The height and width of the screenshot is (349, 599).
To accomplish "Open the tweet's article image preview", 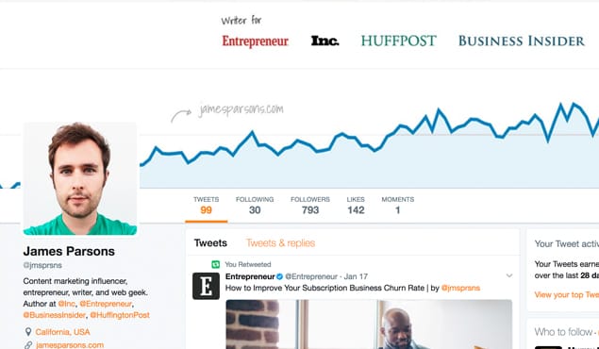I will pyautogui.click(x=369, y=324).
